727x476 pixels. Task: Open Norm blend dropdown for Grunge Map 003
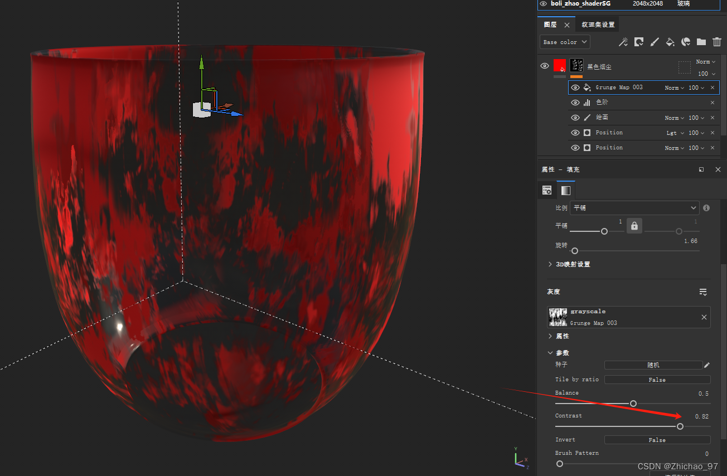(674, 88)
